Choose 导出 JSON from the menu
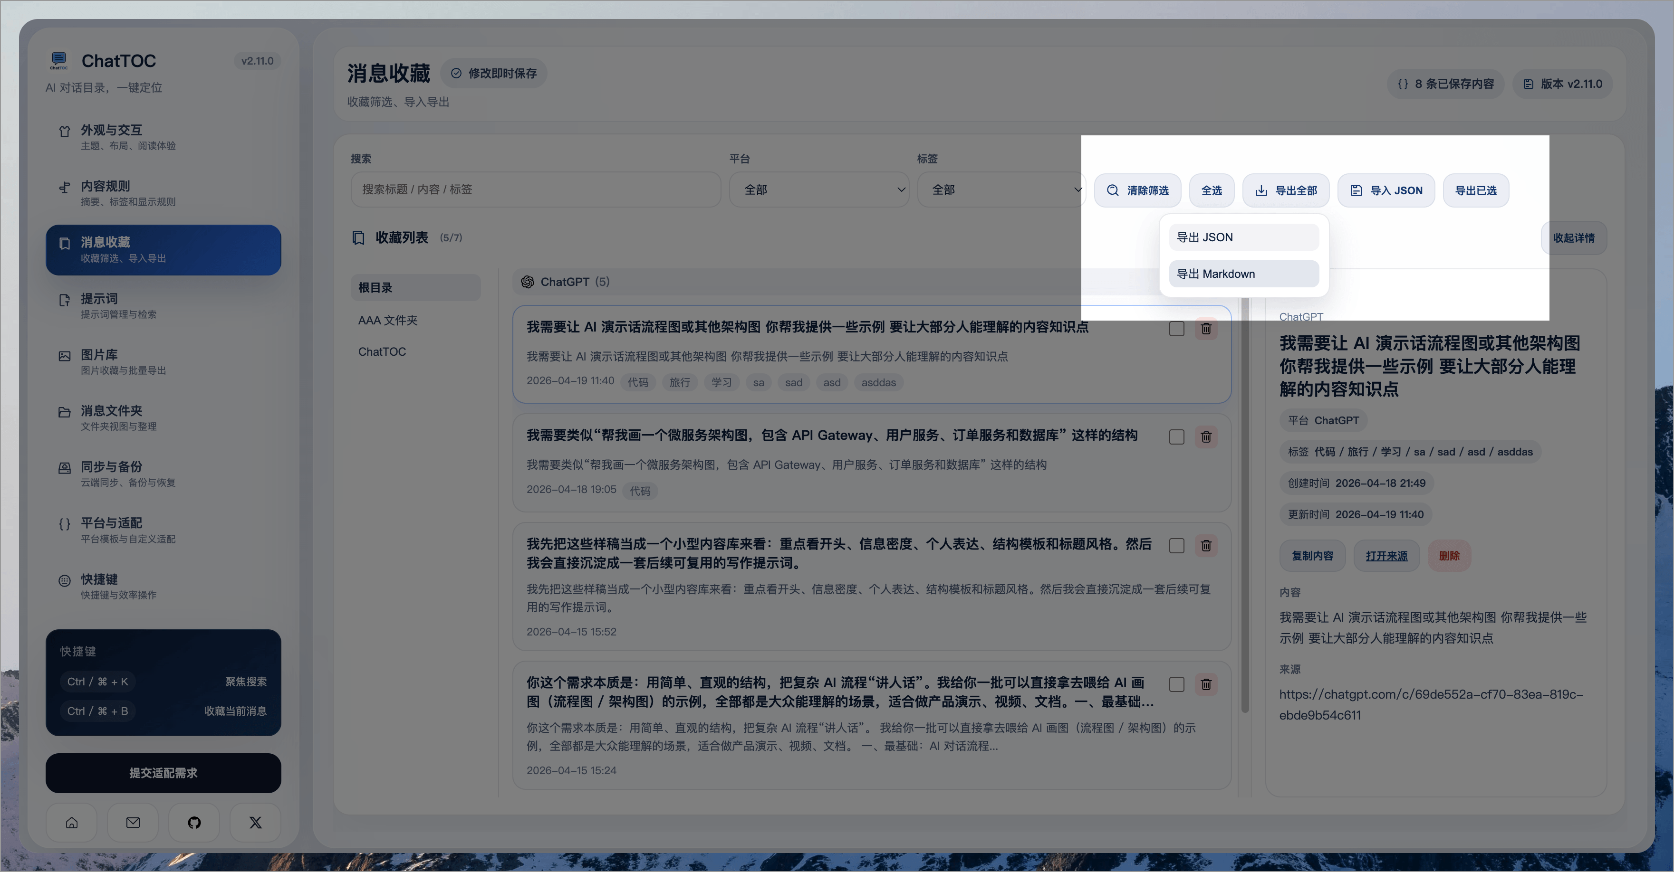This screenshot has width=1674, height=872. coord(1244,237)
